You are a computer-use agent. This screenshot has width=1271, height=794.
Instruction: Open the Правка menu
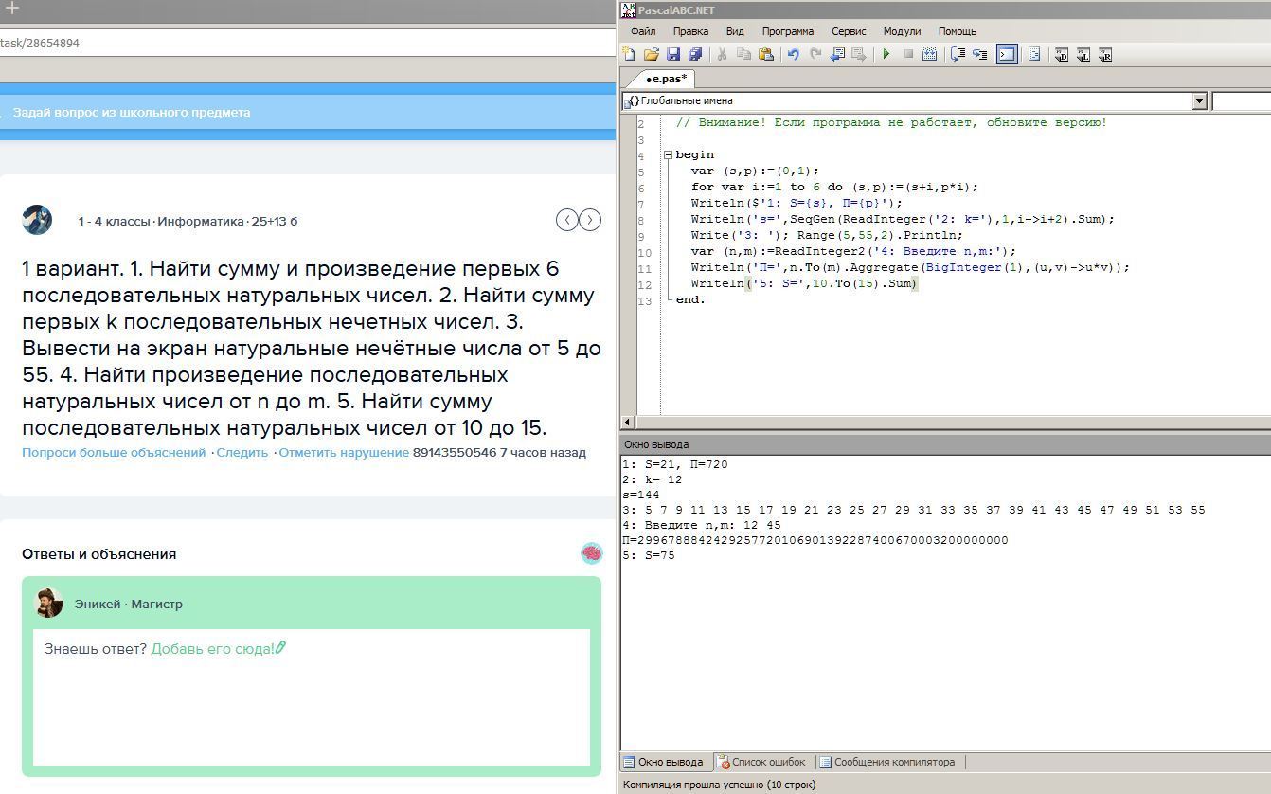690,31
